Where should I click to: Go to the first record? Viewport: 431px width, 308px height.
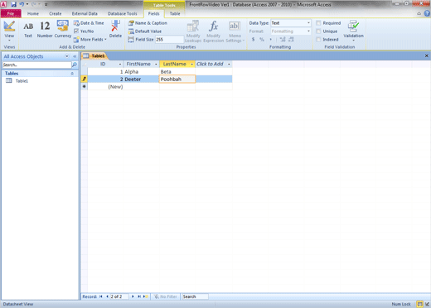[101, 296]
